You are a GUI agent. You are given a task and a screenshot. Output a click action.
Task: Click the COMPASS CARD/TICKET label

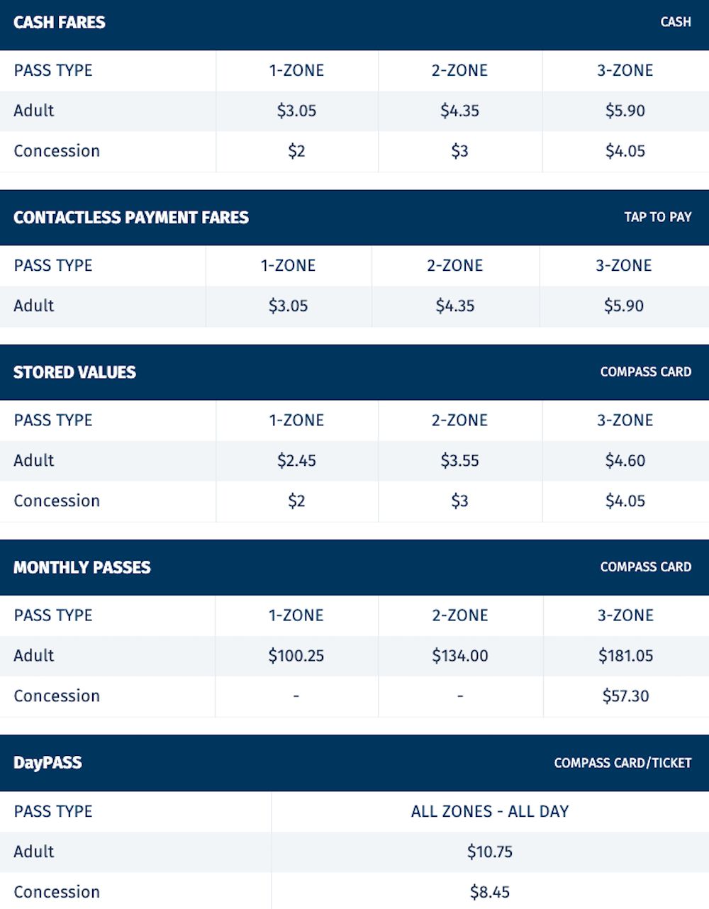(x=623, y=763)
